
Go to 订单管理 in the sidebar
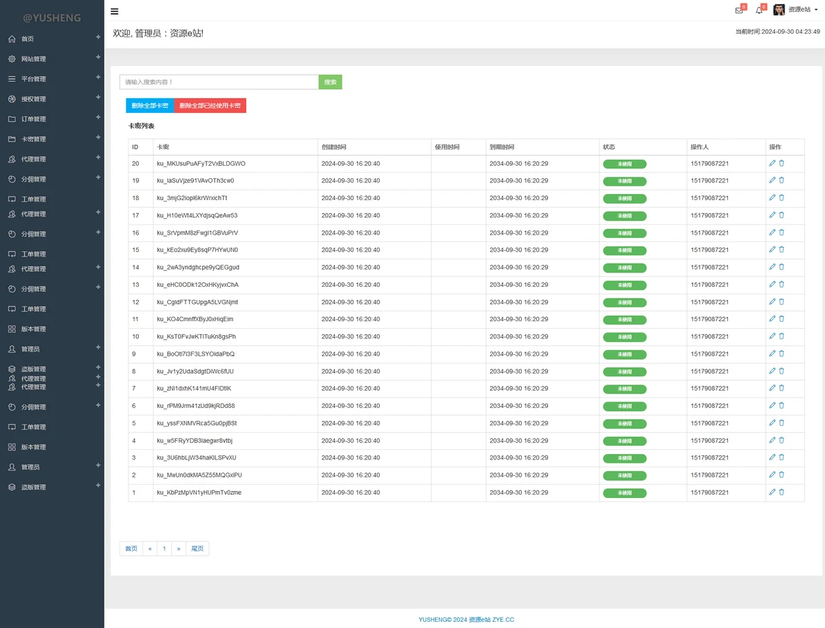[34, 119]
